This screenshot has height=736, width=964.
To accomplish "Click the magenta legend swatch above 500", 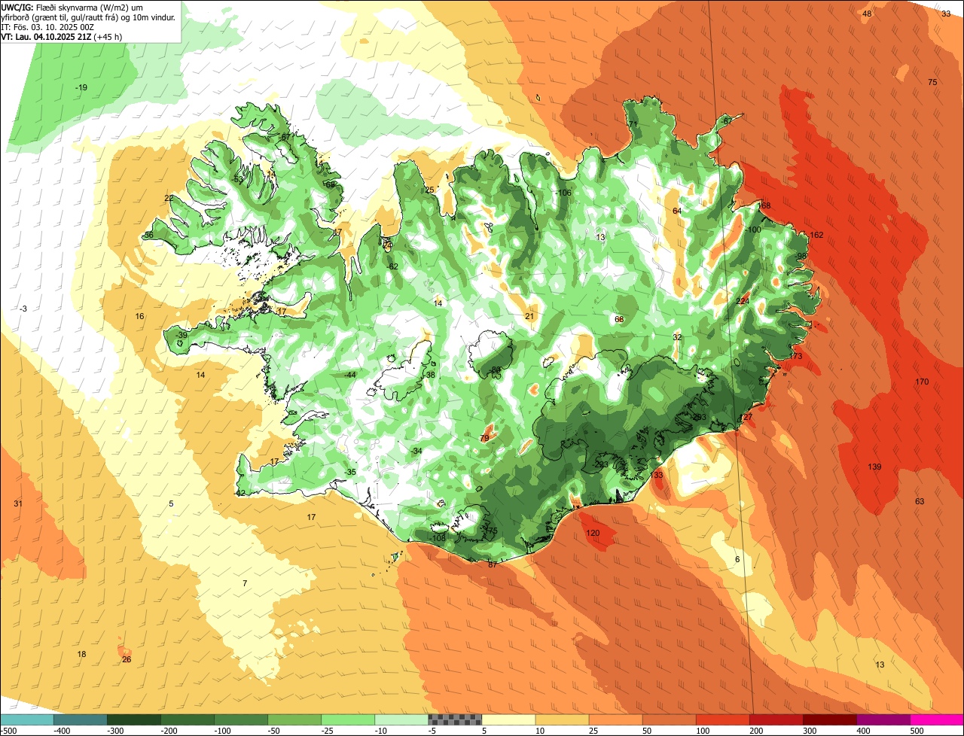I will pyautogui.click(x=937, y=719).
